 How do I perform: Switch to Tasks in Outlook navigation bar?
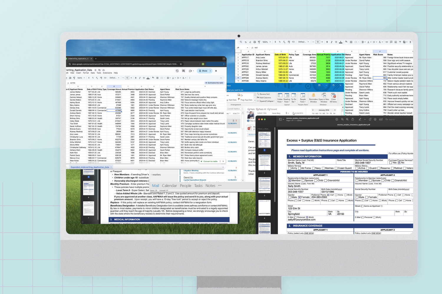(198, 186)
